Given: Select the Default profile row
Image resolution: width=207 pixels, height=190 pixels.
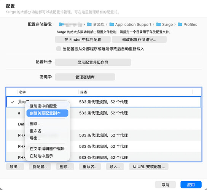Looking at the screenshot, I should pyautogui.click(x=104, y=124).
